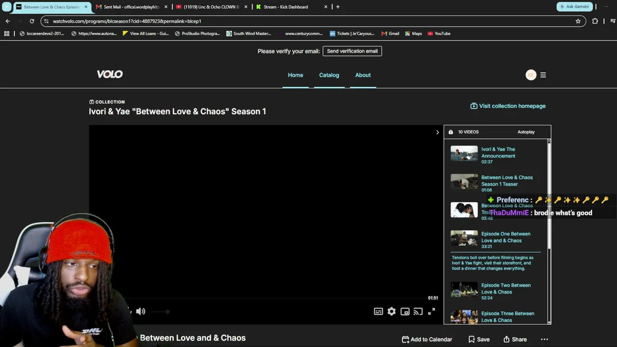Open the apps grid in the bookmarks bar
This screenshot has height=347, width=617.
click(6, 34)
